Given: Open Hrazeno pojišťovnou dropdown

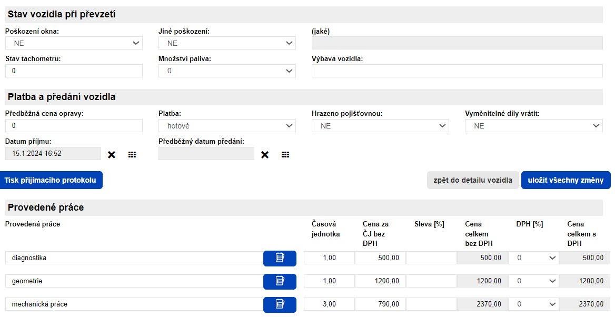Looking at the screenshot, I should click(380, 126).
